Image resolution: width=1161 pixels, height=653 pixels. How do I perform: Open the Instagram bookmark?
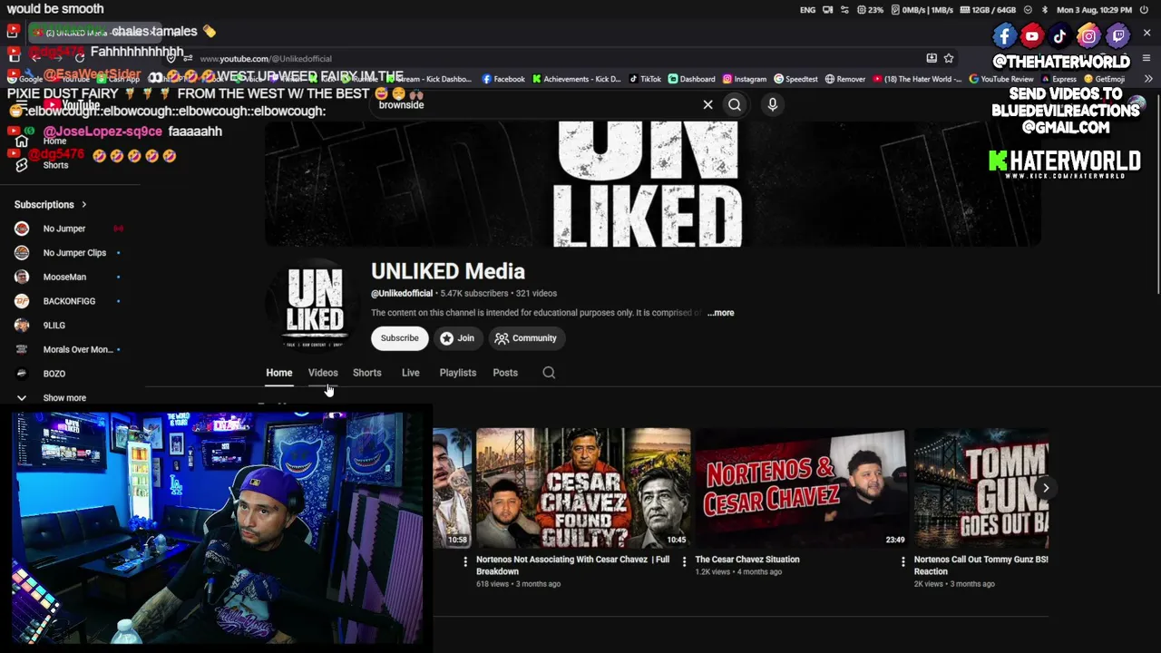[745, 79]
